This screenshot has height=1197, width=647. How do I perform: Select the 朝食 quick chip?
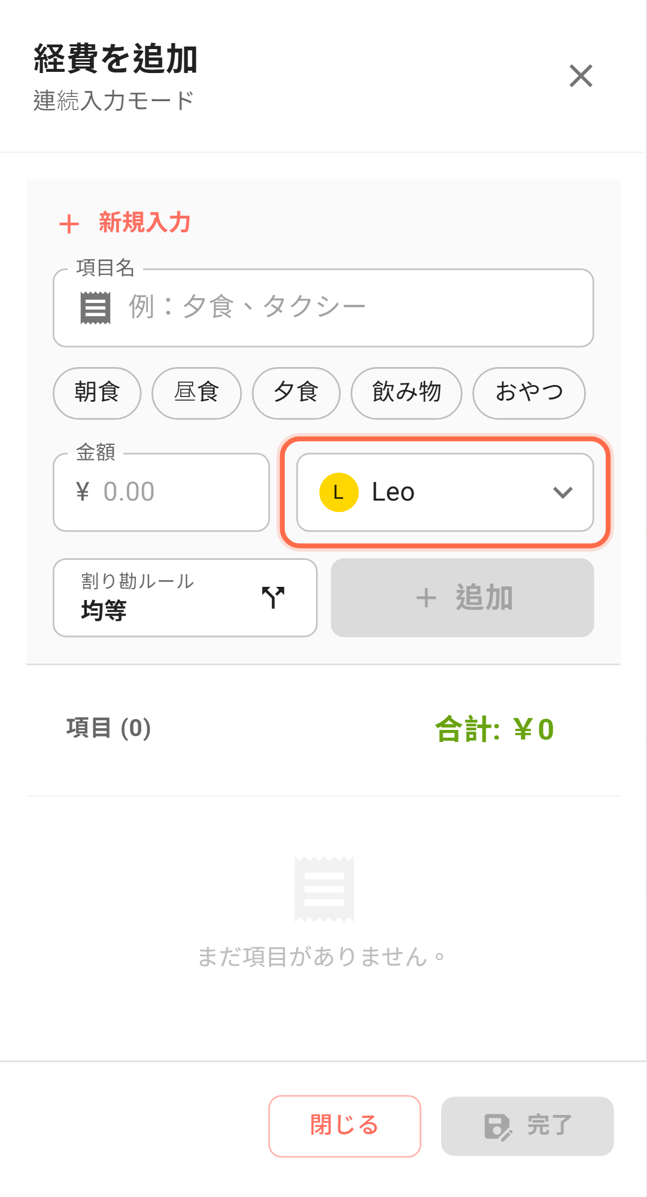tap(97, 393)
